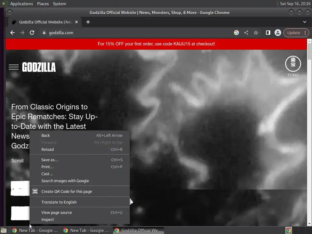
Task: Select Create QR Code for this page
Action: 80,191
